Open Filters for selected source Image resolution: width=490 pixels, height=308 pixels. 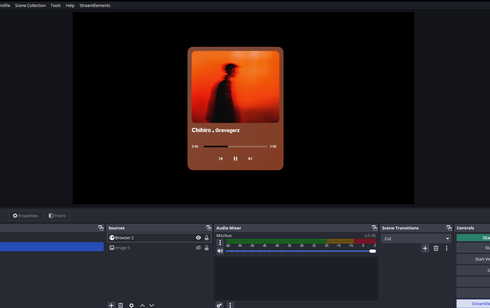point(57,216)
